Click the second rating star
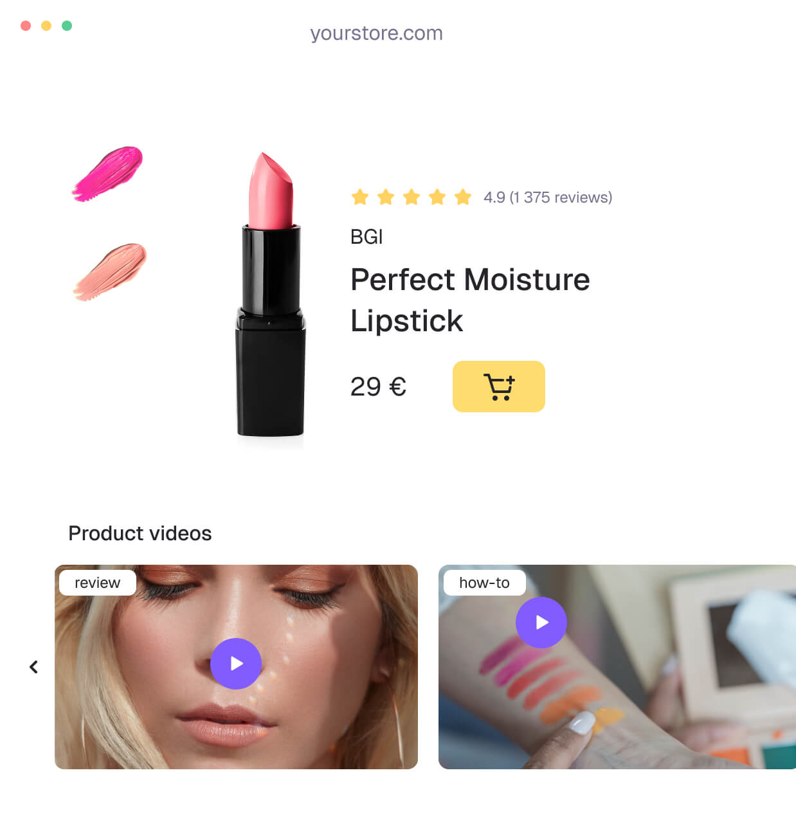796x831 pixels. pyautogui.click(x=386, y=197)
